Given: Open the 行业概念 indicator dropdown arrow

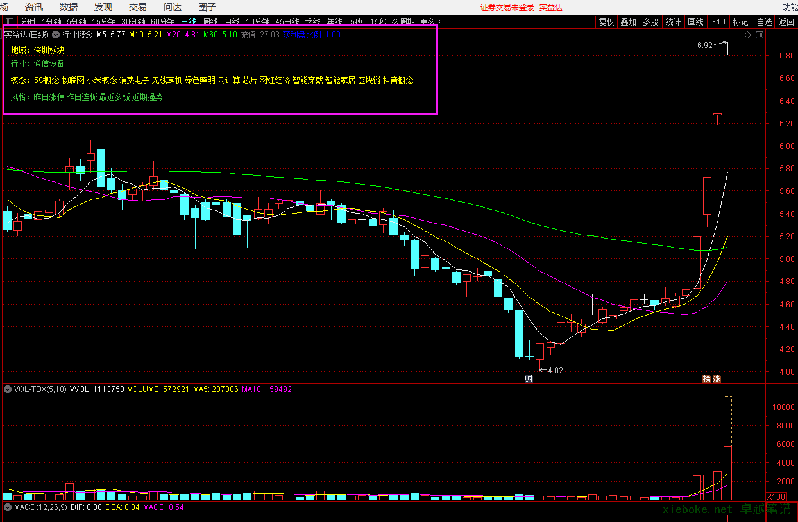Looking at the screenshot, I should tap(56, 35).
